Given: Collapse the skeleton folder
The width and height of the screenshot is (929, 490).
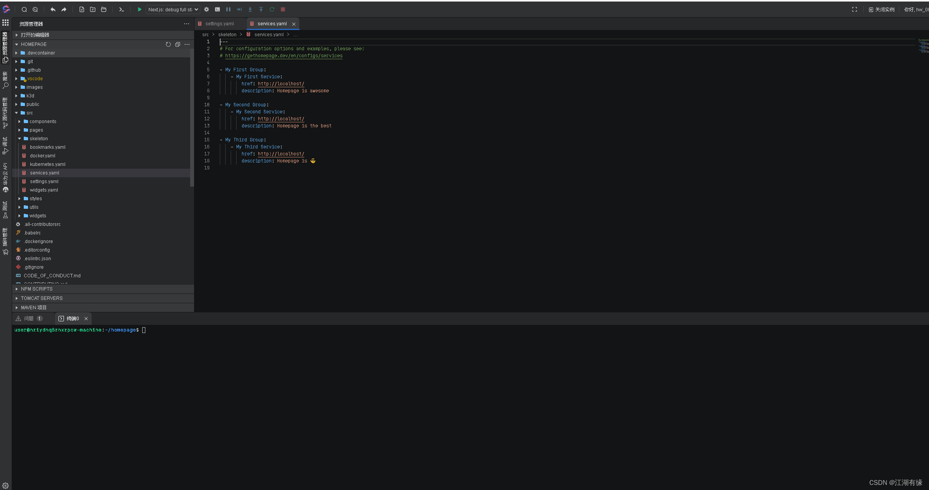Looking at the screenshot, I should point(39,139).
